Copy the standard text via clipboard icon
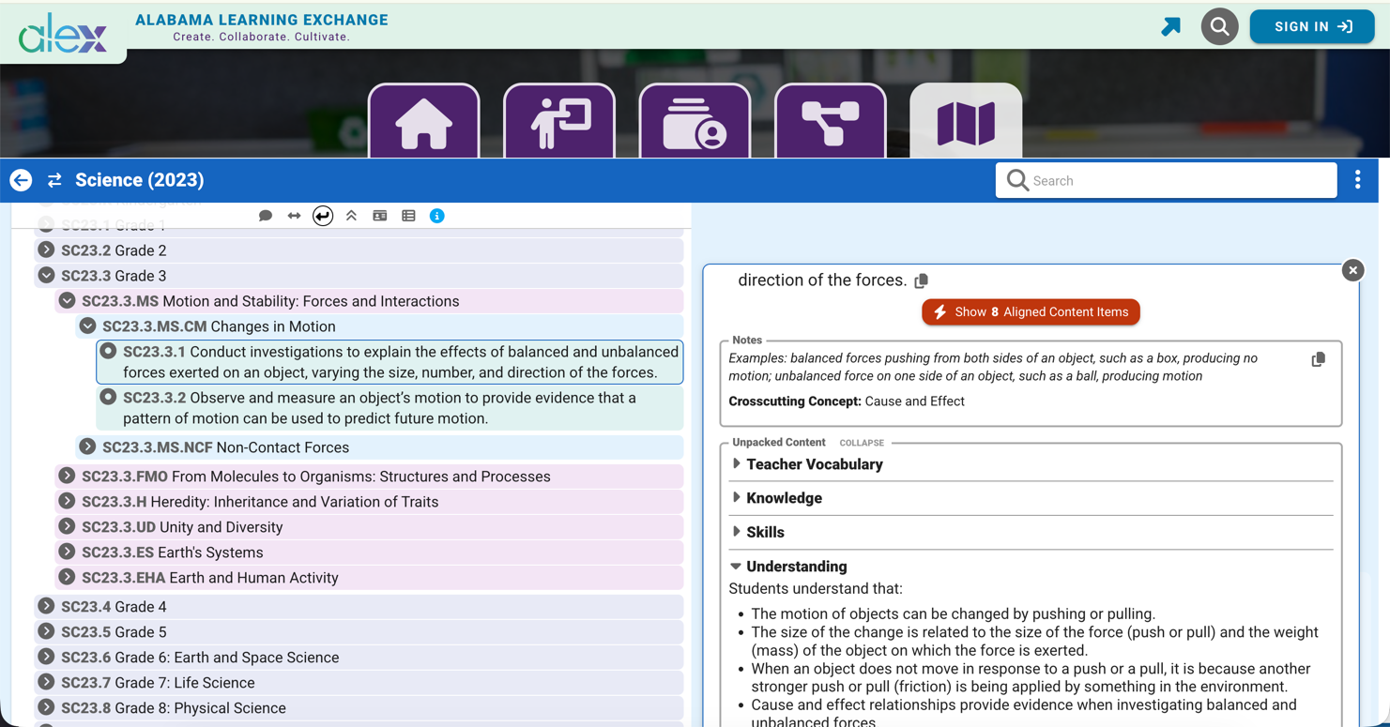This screenshot has width=1390, height=727. pyautogui.click(x=922, y=280)
